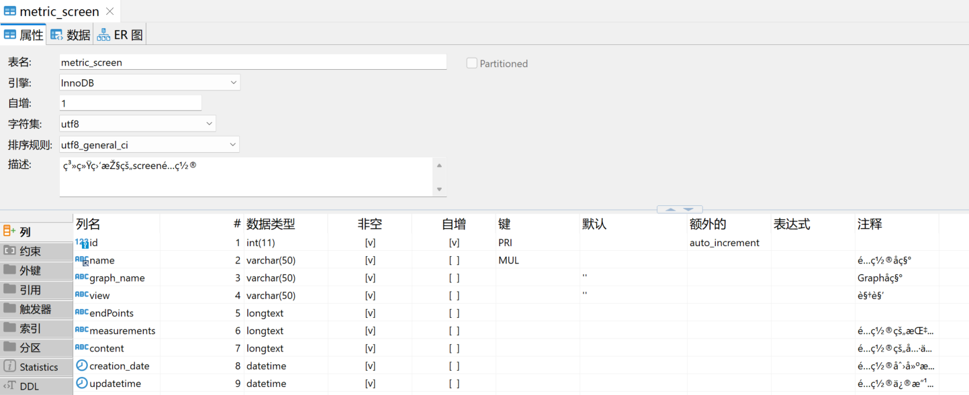This screenshot has height=395, width=969.
Task: Click the metric_screen table icon in the tab
Action: [10, 11]
